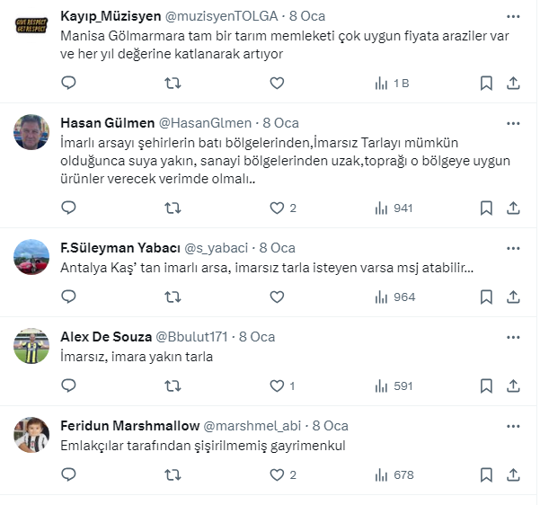Open more options on Alex De Souza's tweet
The width and height of the screenshot is (540, 505).
(512, 337)
